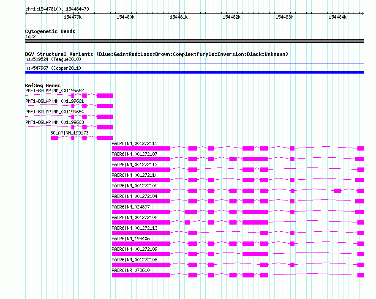Click the chr1:154478100..154484479 coordinate label
Screen dimensions: 376x299
57,9
